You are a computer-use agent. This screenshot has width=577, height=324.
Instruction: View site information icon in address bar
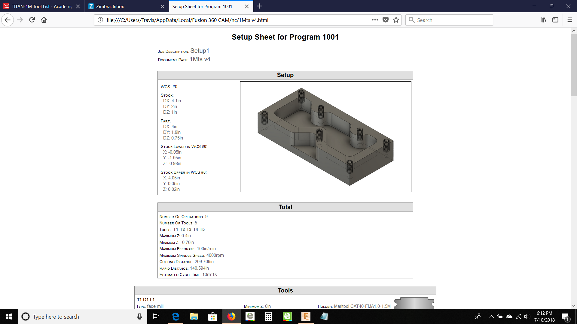(x=100, y=20)
